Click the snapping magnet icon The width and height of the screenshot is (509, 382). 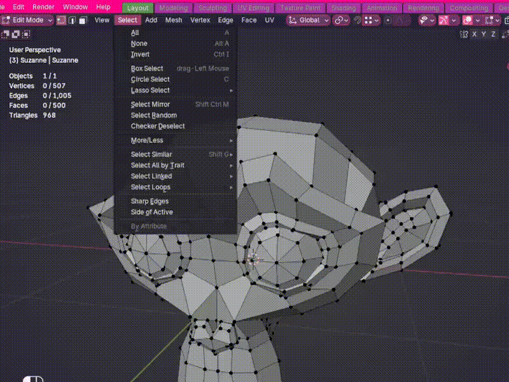pos(358,20)
